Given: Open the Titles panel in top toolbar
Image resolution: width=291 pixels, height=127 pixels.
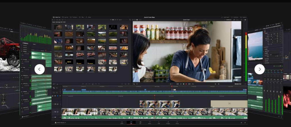Looking at the screenshot, I should tap(82, 17).
